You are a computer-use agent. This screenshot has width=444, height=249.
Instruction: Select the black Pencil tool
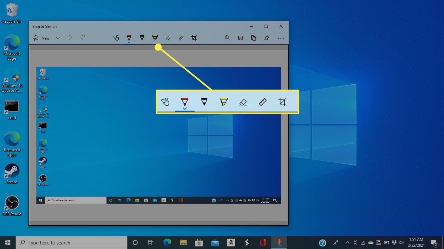click(142, 38)
